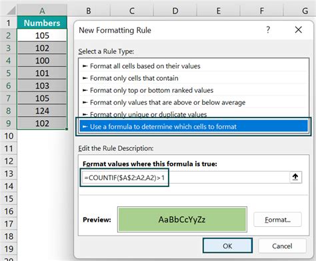Select cell A4 containing 100
The image size is (316, 261).
point(42,61)
